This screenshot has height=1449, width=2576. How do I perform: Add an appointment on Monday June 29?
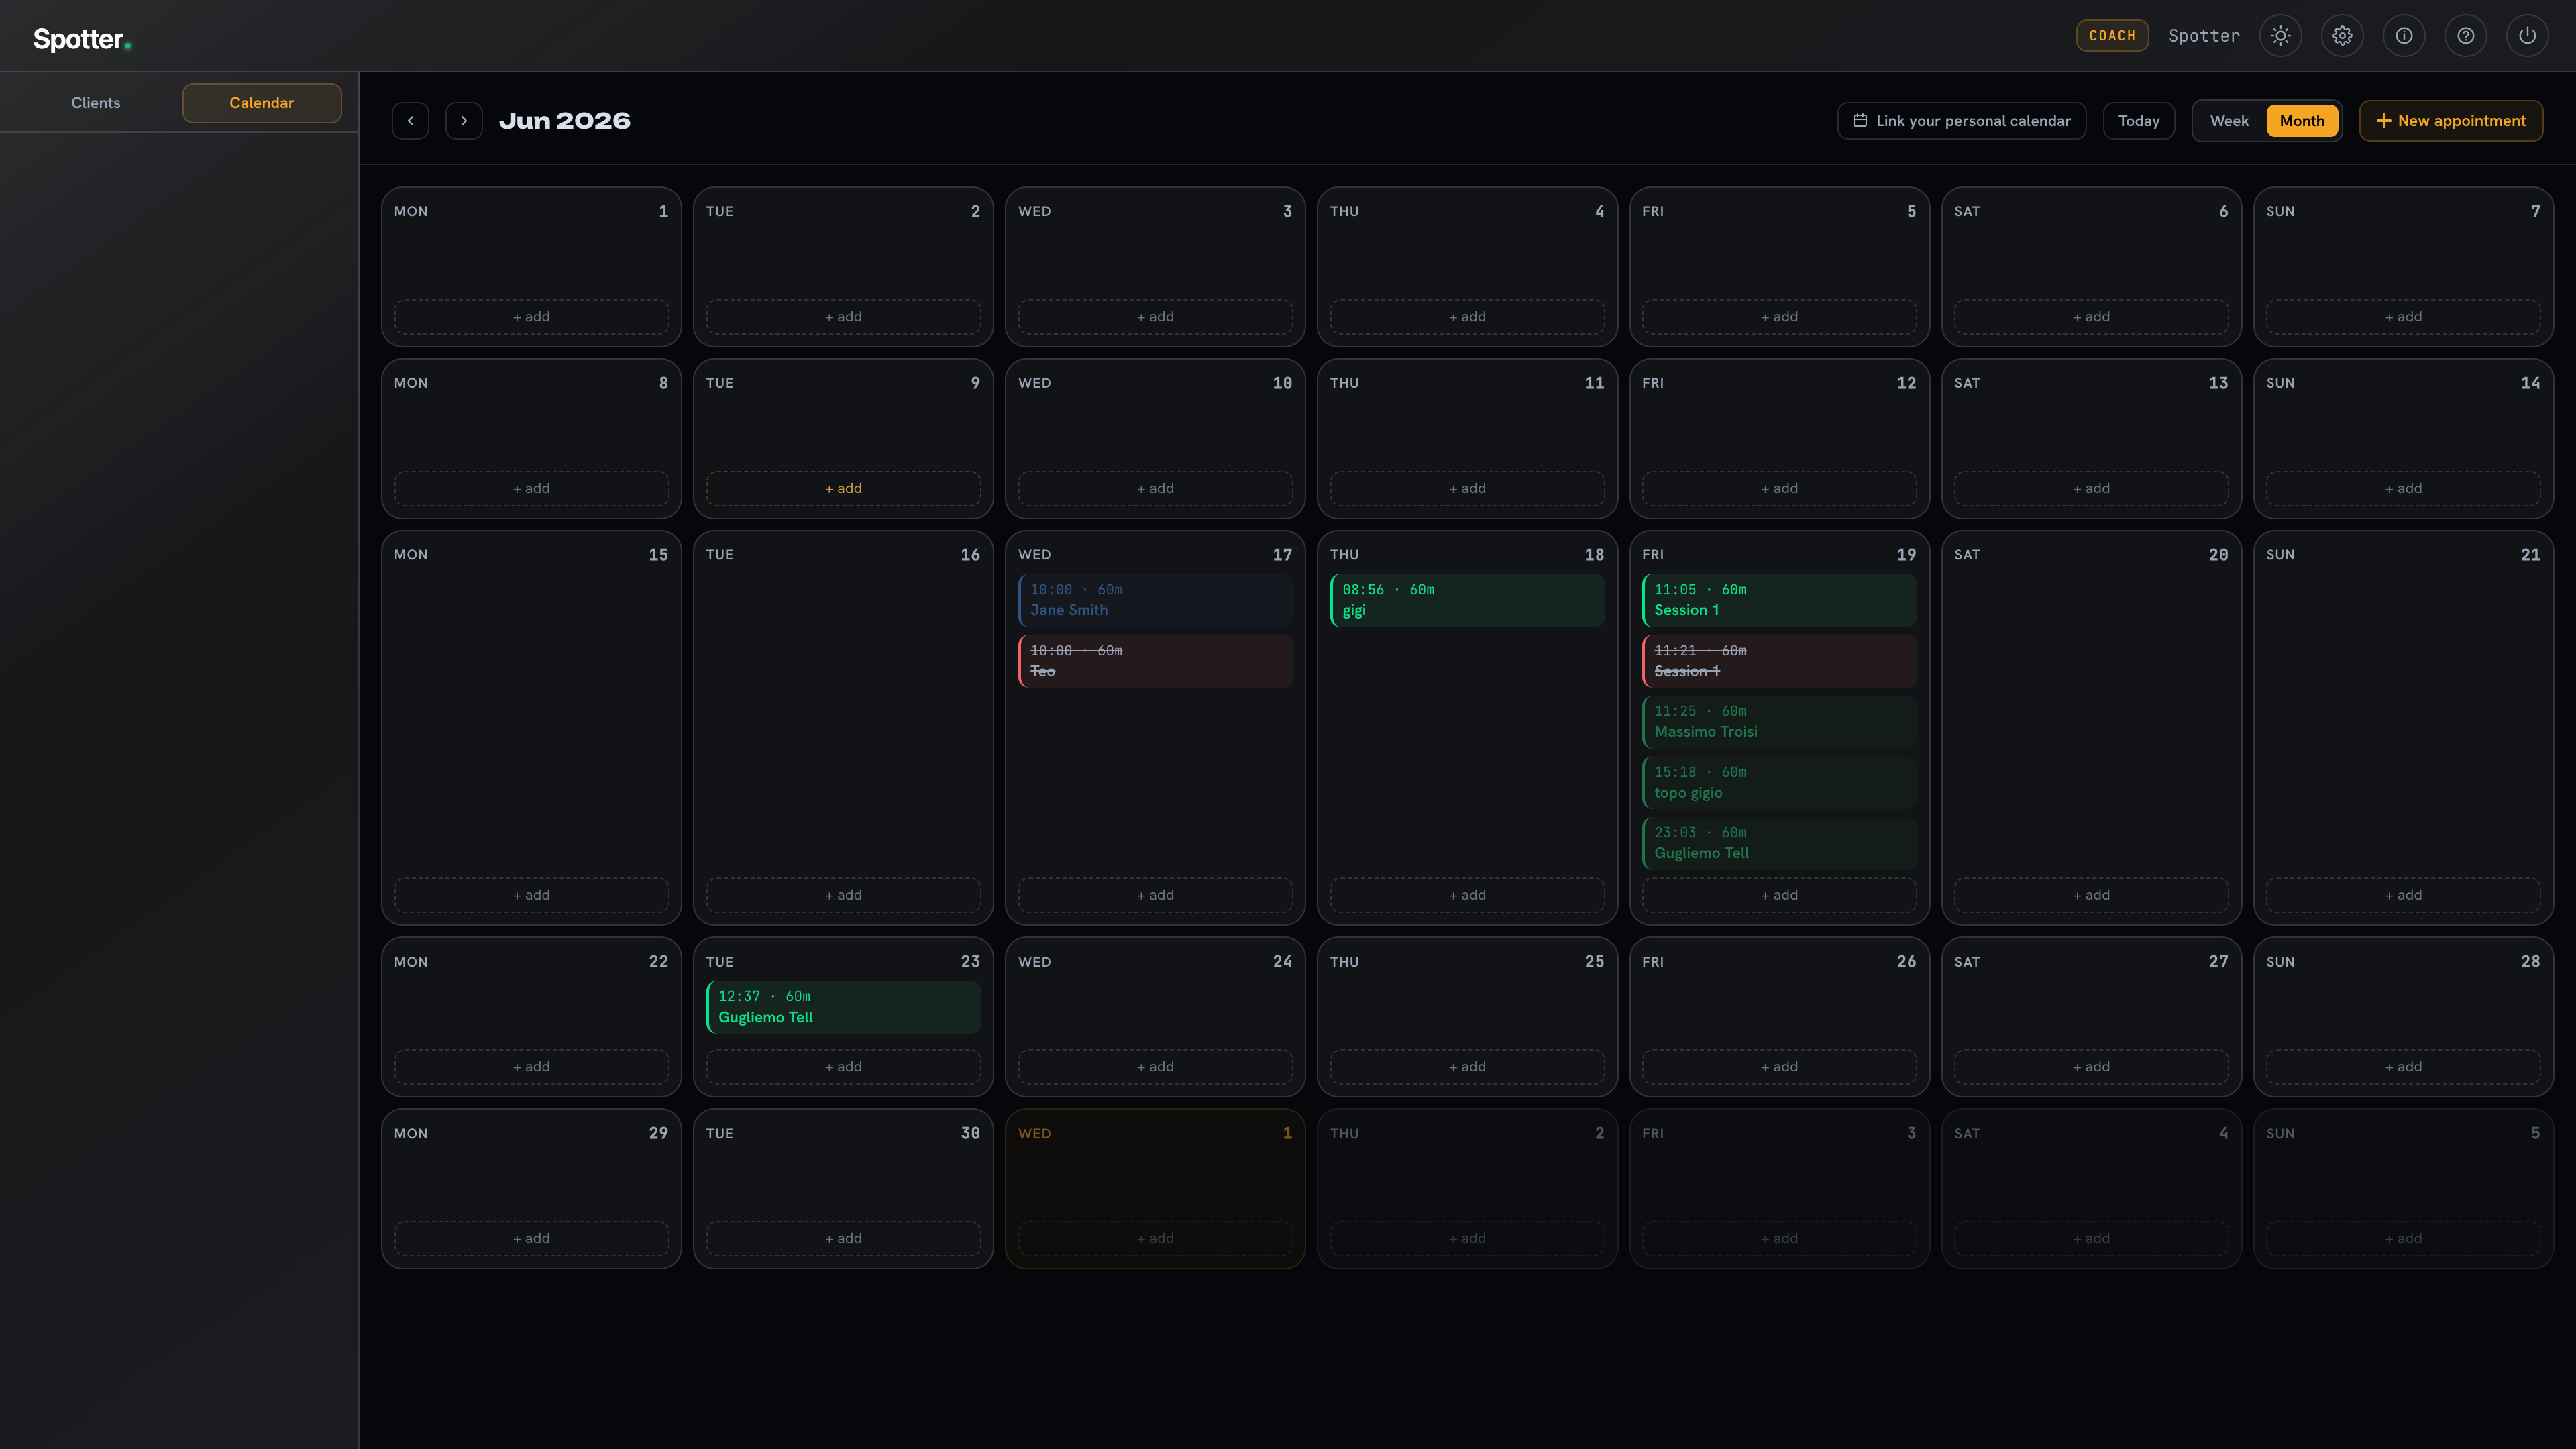click(x=531, y=1239)
